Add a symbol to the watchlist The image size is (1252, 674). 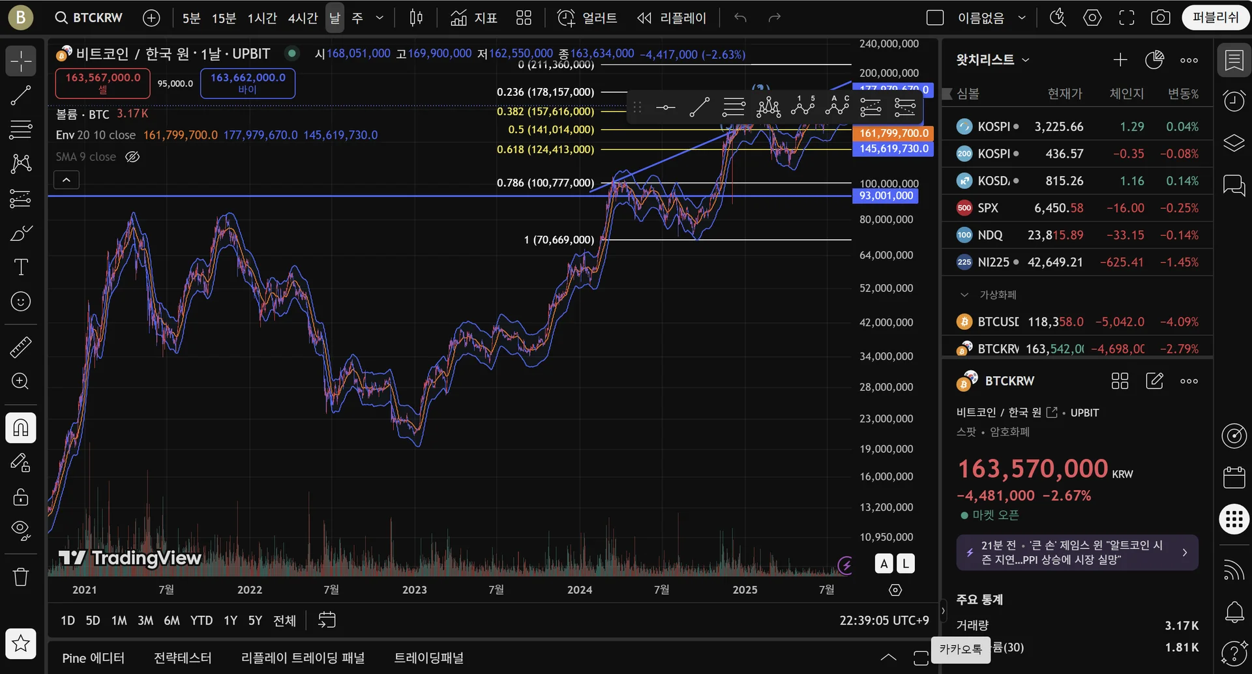1120,60
